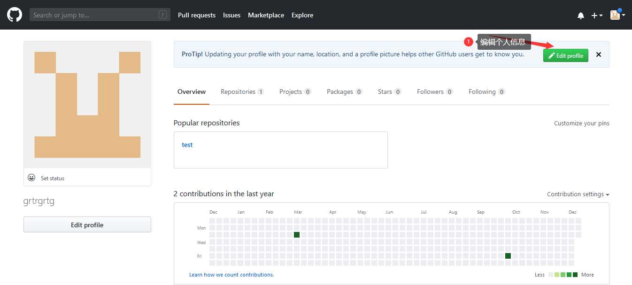The height and width of the screenshot is (285, 632).
Task: Switch to the Repositories tab
Action: coord(242,92)
